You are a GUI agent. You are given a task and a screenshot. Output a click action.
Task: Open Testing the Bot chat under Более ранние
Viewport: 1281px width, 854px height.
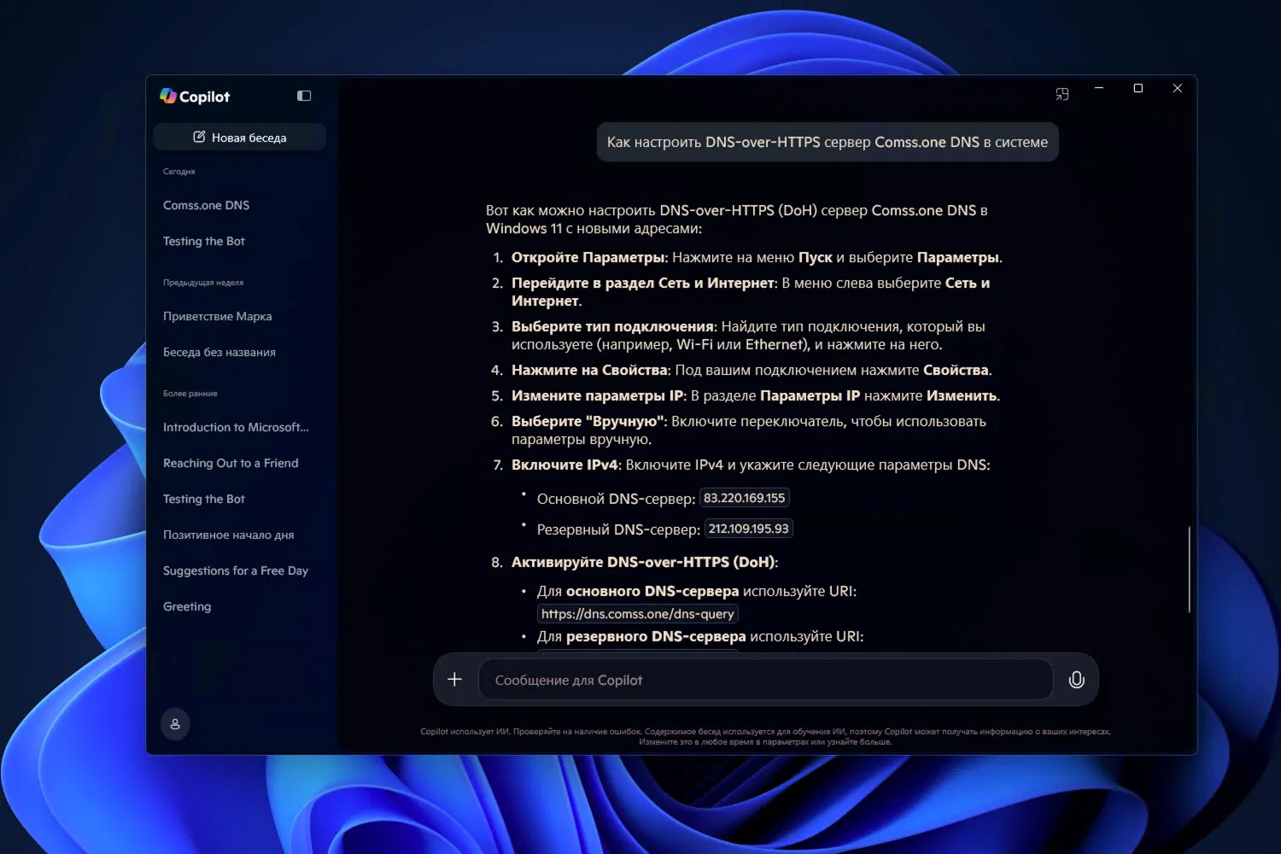coord(204,499)
